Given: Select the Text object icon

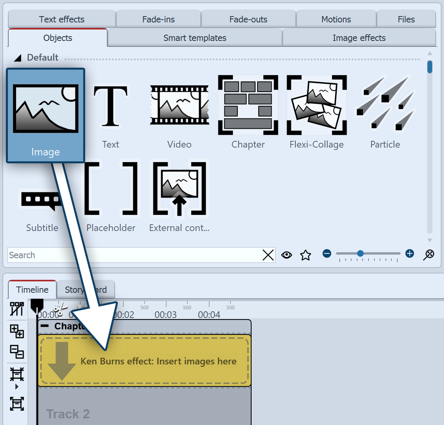Looking at the screenshot, I should click(x=110, y=106).
